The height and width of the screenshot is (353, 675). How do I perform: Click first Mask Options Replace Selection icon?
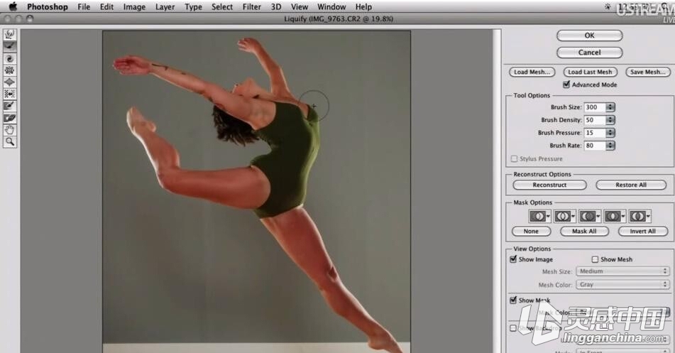(x=537, y=216)
